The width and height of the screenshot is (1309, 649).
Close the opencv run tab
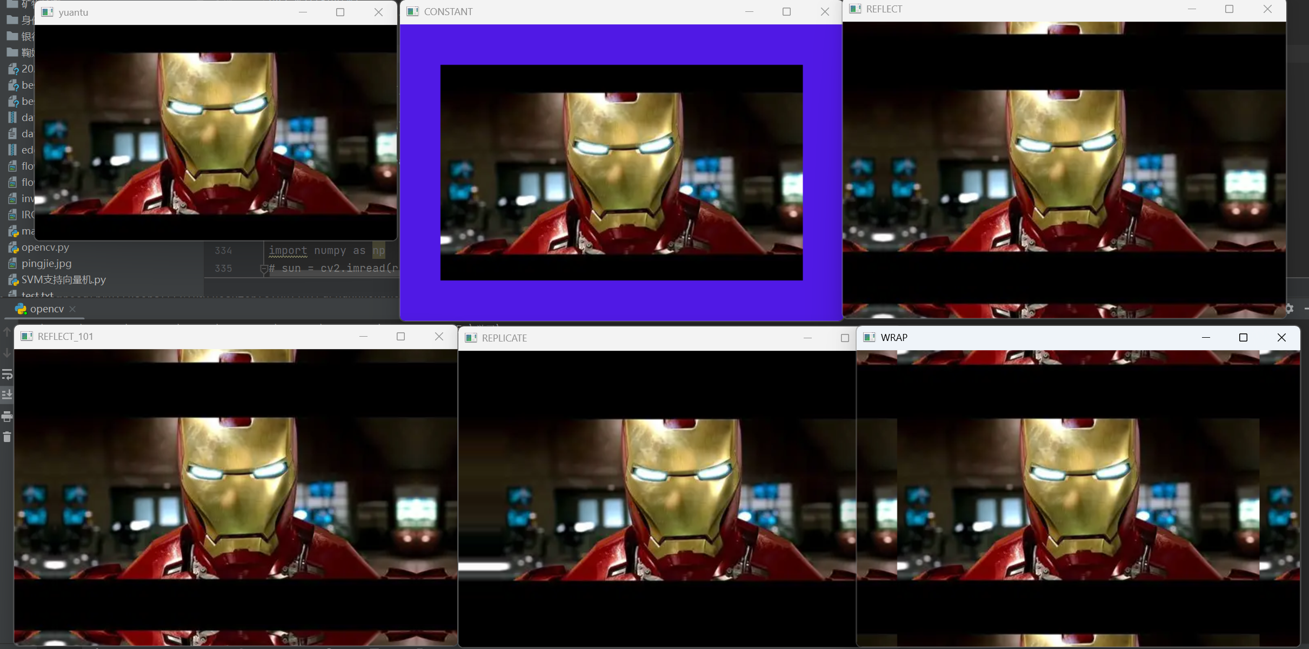tap(72, 309)
